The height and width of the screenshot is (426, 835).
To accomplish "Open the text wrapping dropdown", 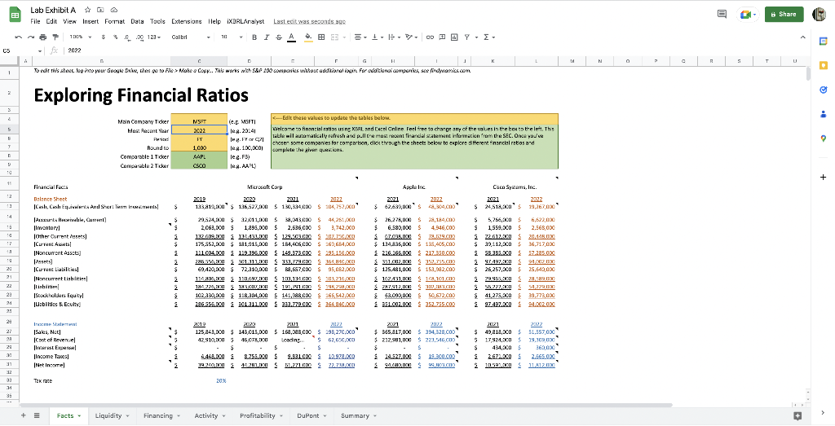I will click(x=394, y=37).
